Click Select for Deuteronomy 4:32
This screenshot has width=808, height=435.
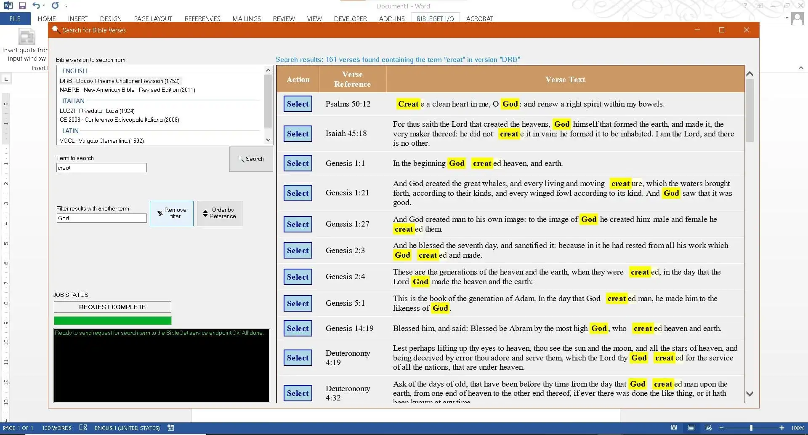[x=298, y=393]
